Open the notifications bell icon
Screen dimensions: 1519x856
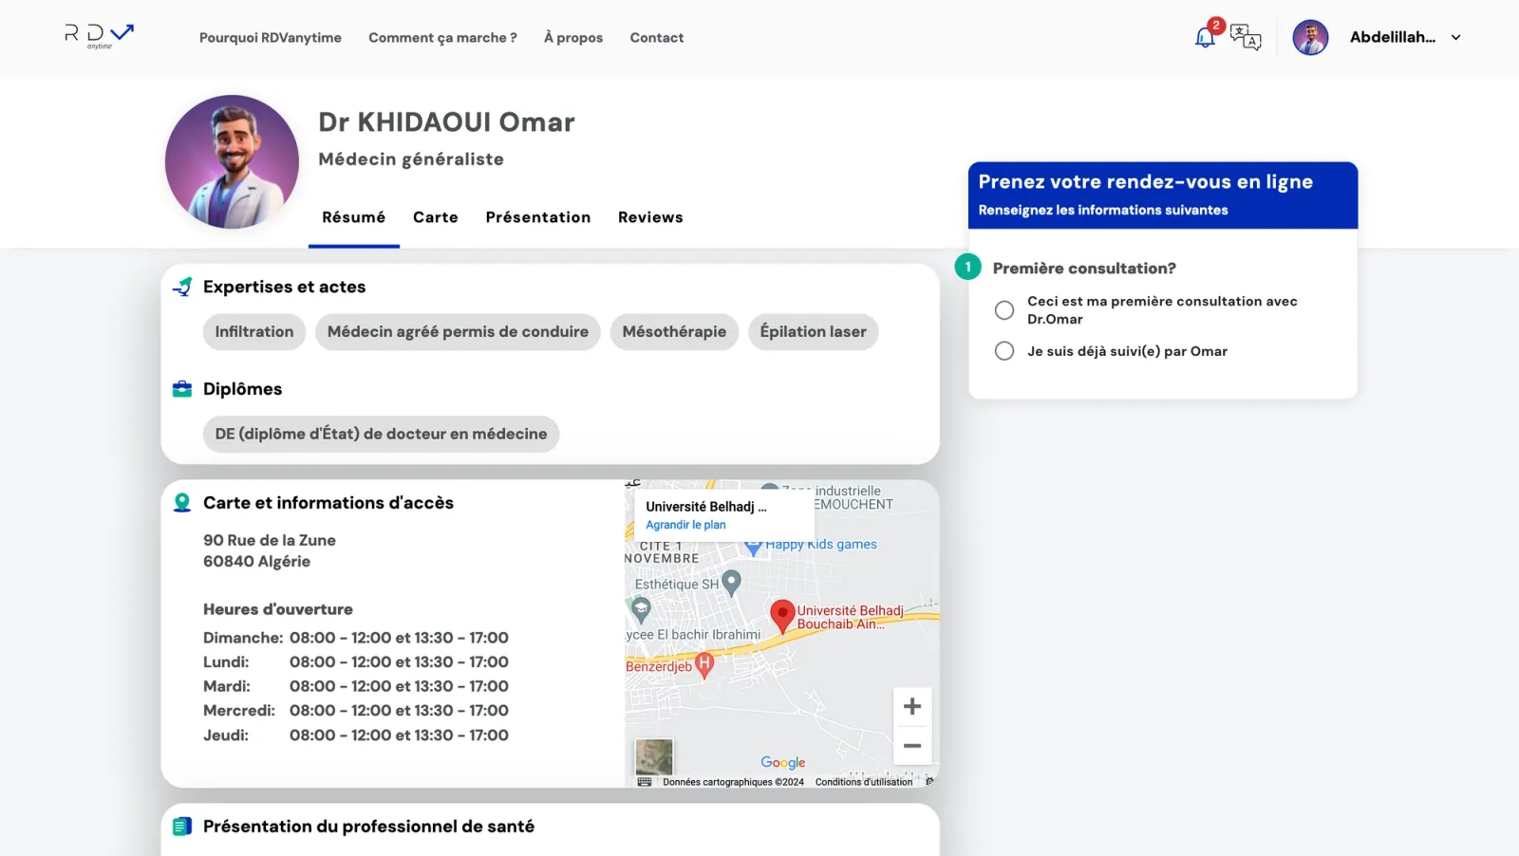(1205, 38)
